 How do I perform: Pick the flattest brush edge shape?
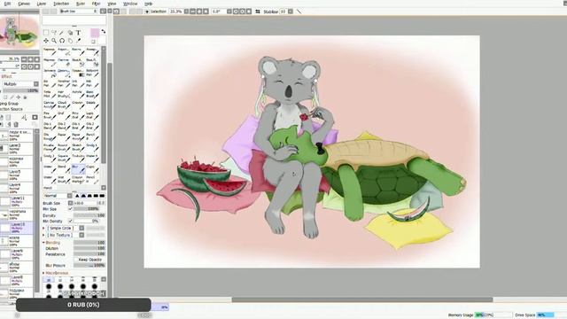tap(102, 196)
